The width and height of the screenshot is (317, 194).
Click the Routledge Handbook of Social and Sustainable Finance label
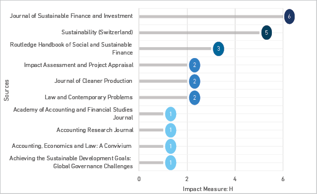coord(71,49)
